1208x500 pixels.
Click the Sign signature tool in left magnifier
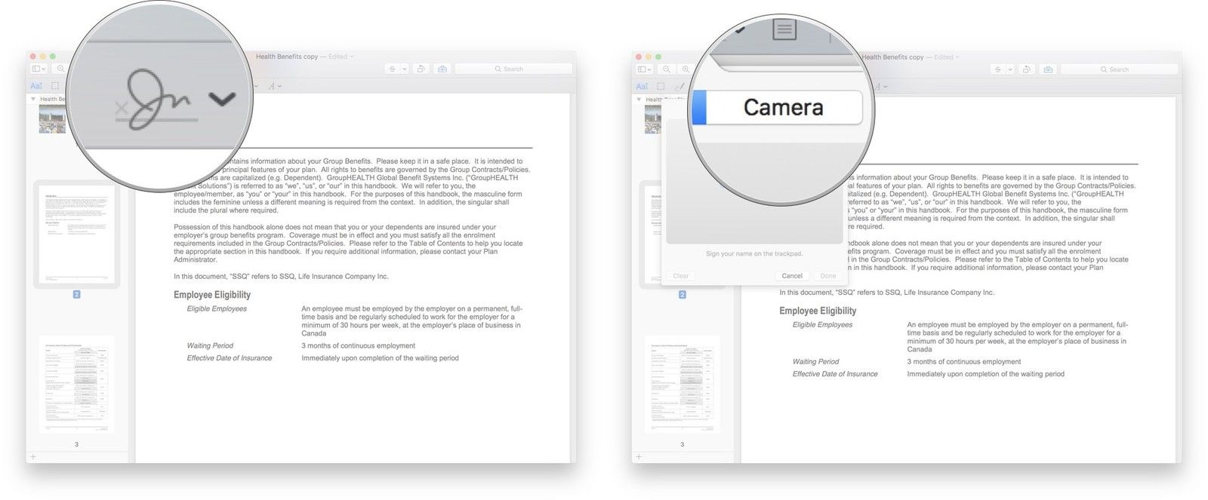[x=160, y=102]
